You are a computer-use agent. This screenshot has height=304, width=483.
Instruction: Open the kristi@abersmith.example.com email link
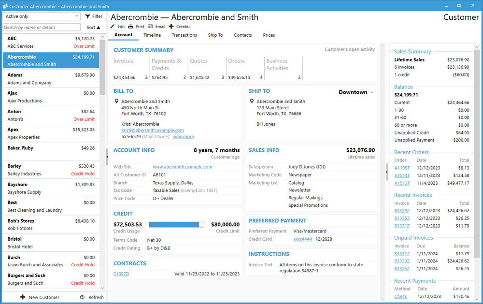[152, 130]
